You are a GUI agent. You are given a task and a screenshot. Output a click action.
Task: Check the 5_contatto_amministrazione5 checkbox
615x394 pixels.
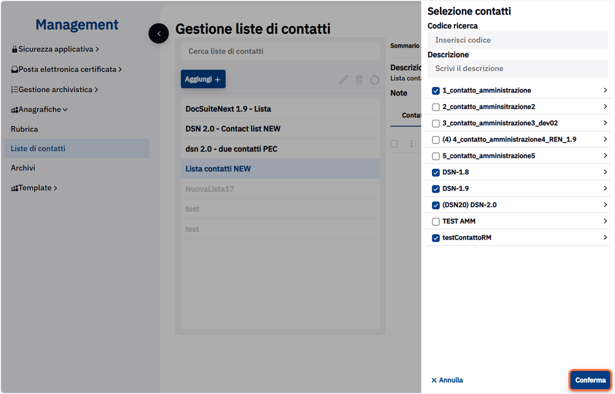click(436, 156)
